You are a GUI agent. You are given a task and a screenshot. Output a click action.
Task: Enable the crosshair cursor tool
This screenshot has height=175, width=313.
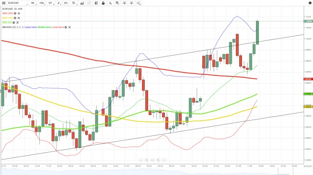tap(110, 3)
